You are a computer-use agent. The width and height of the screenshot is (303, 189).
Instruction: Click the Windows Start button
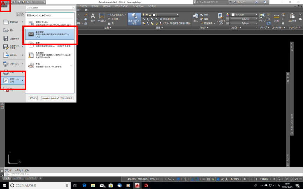[4, 185]
